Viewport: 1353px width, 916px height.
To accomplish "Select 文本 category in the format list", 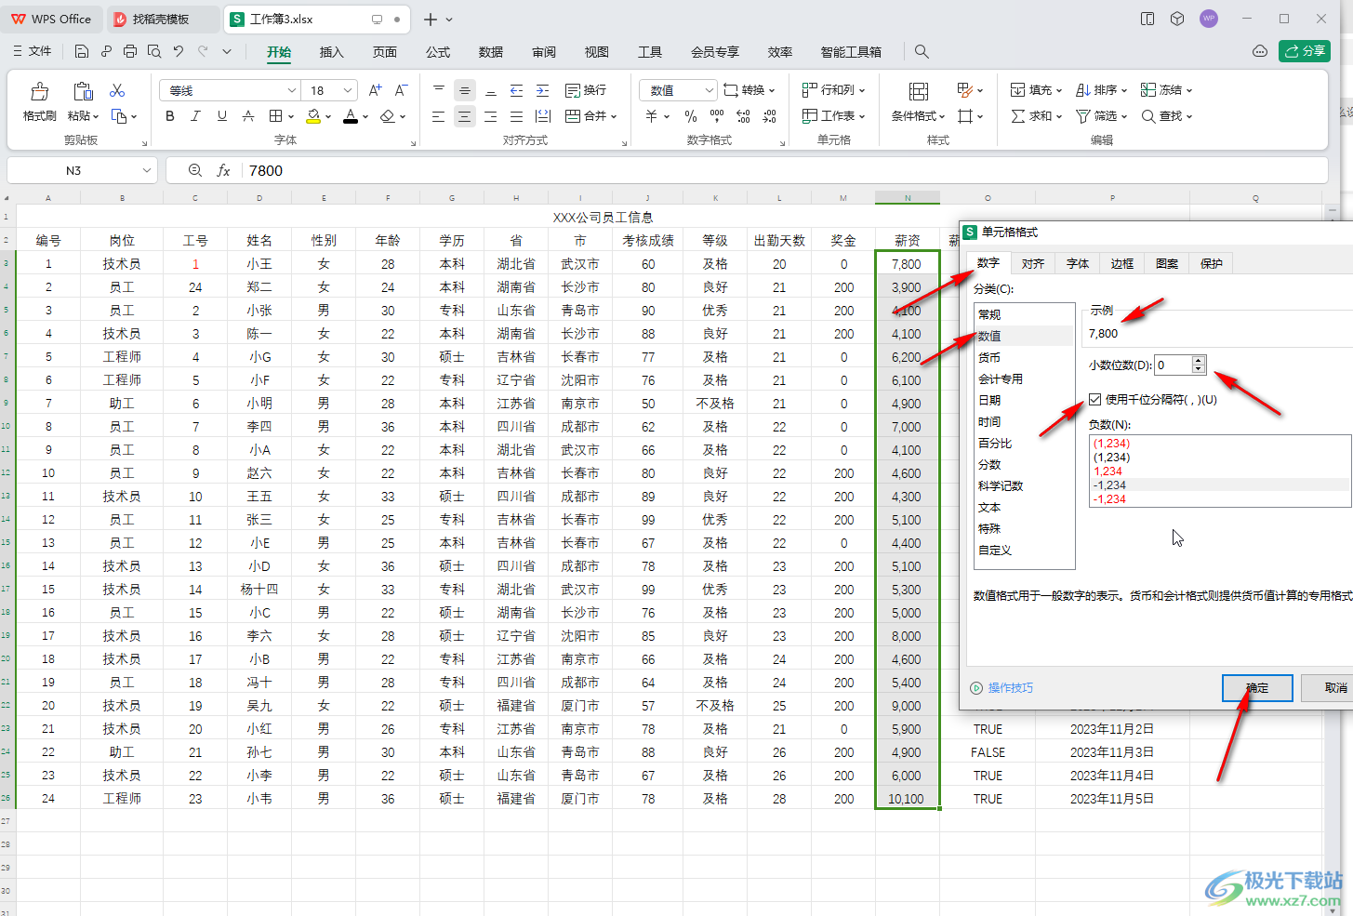I will coord(1024,508).
